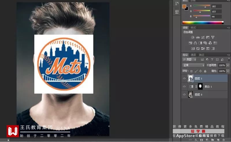Toggle adjustment layer filter
This screenshot has height=142, width=231.
[x=207, y=59]
